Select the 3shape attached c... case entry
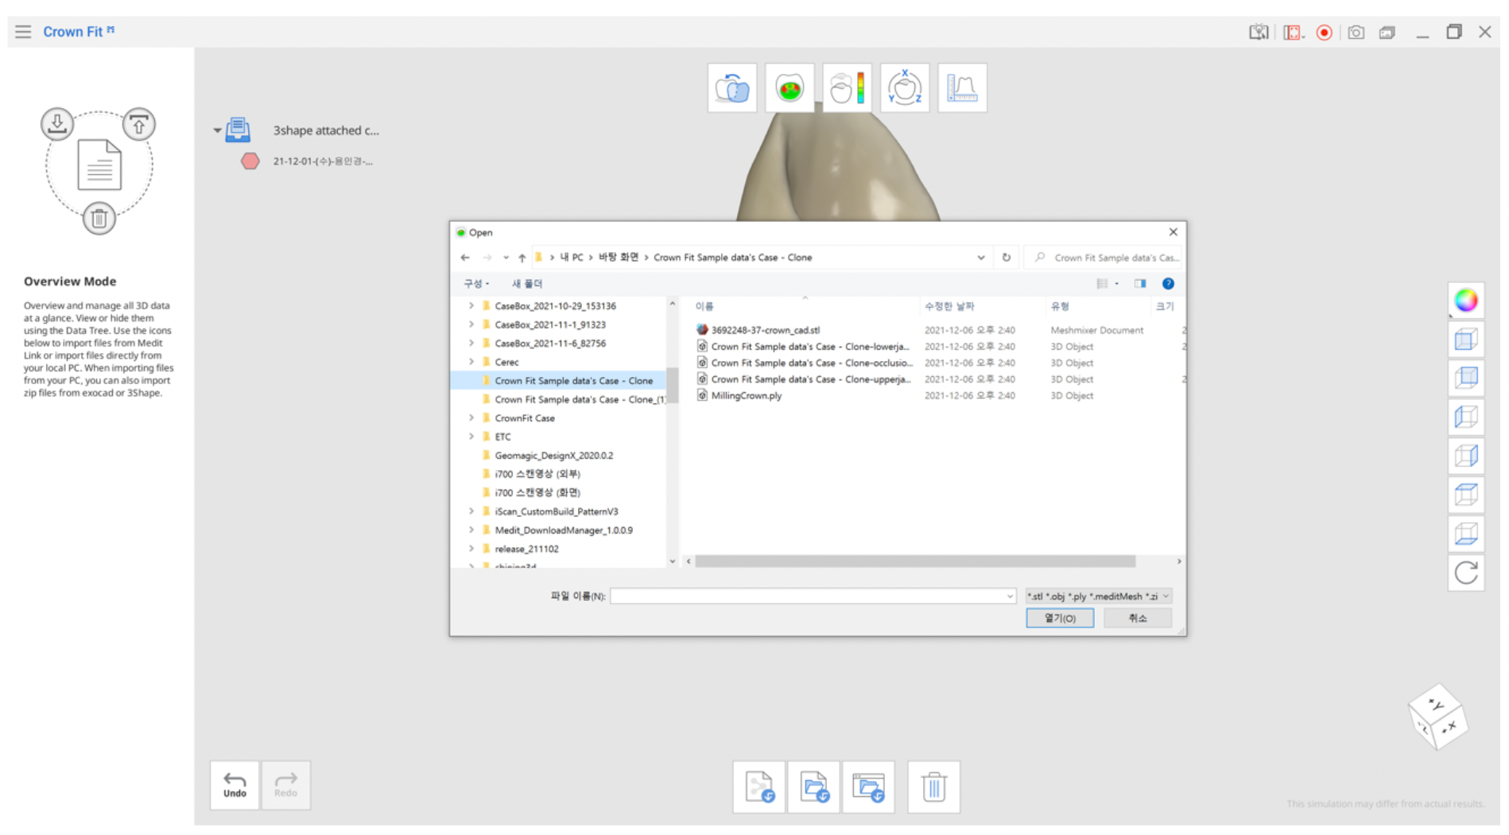Screen dimensions: 1509x835 (326, 130)
